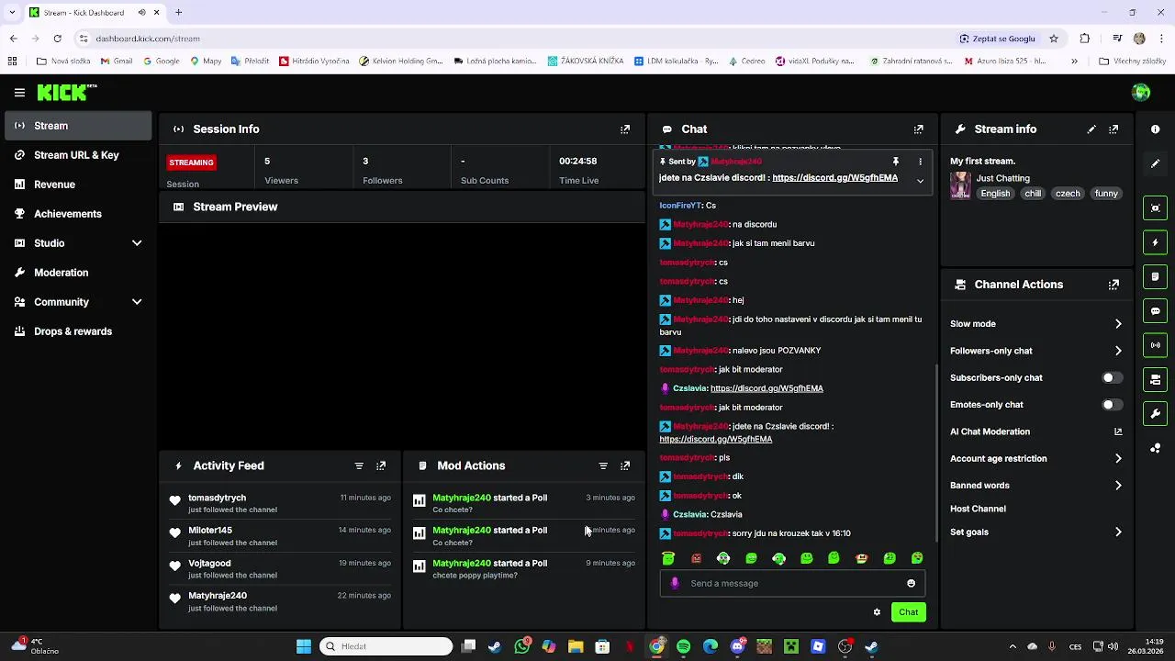Viewport: 1175px width, 661px height.
Task: Open the Moderation page
Action: click(78, 273)
